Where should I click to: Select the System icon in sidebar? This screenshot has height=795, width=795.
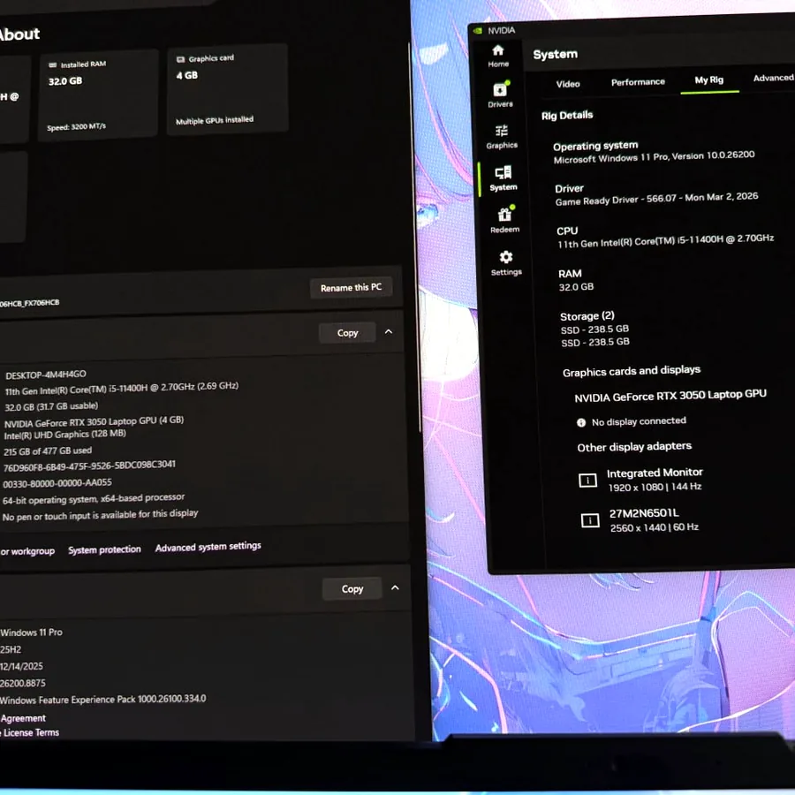click(503, 173)
